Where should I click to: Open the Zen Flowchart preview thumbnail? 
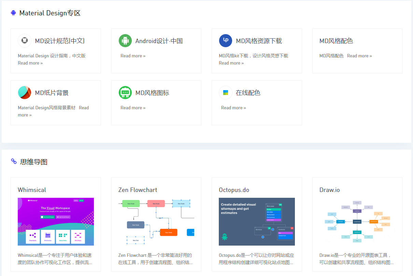coord(156,221)
